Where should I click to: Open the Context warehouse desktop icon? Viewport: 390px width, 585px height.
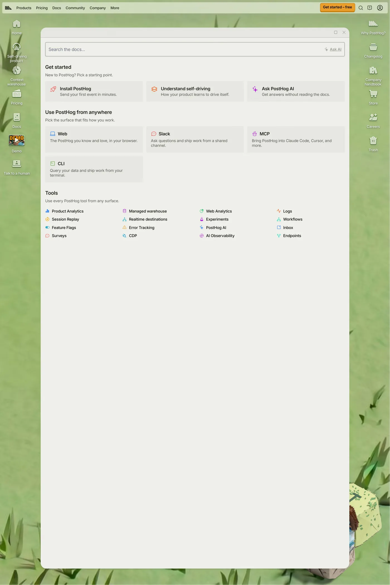pyautogui.click(x=17, y=76)
